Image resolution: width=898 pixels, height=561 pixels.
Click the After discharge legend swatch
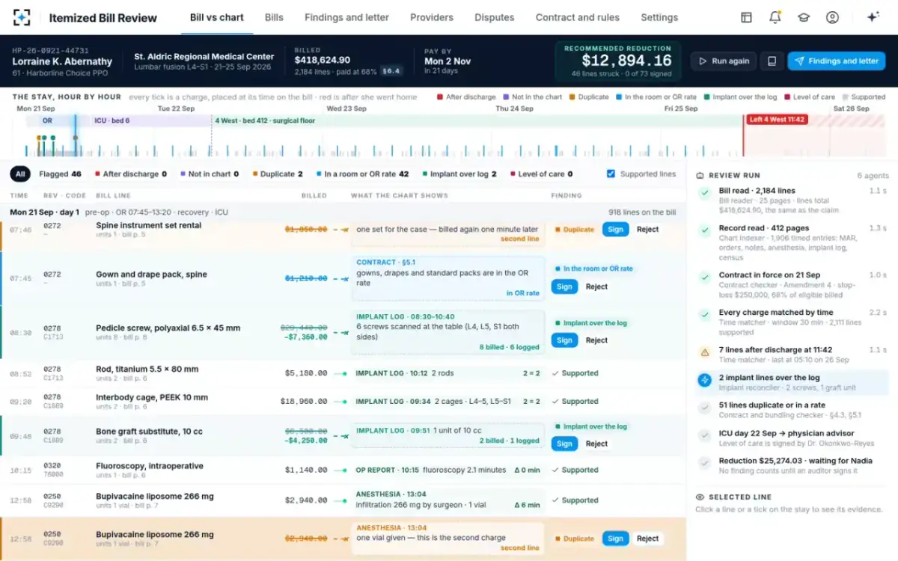(440, 97)
